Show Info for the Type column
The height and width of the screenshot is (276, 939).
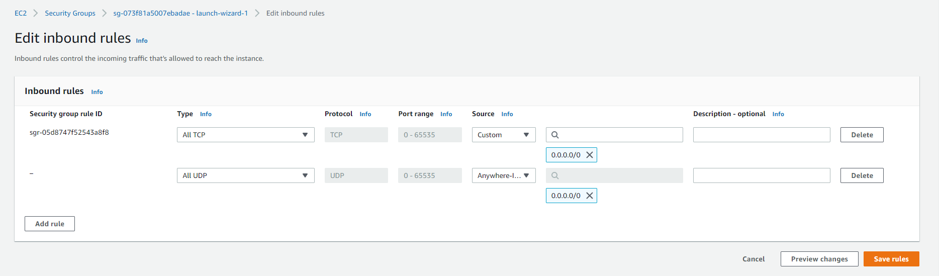point(206,114)
